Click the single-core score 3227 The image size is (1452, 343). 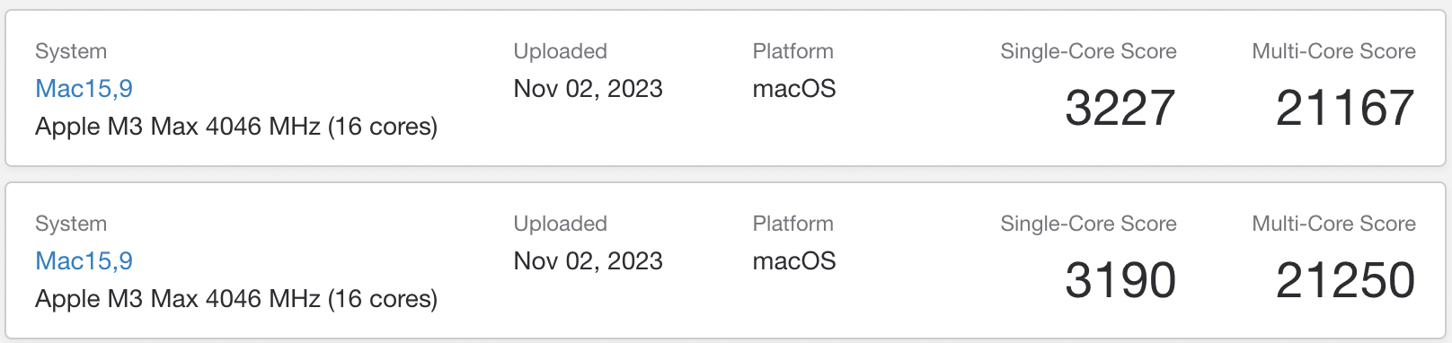1120,108
